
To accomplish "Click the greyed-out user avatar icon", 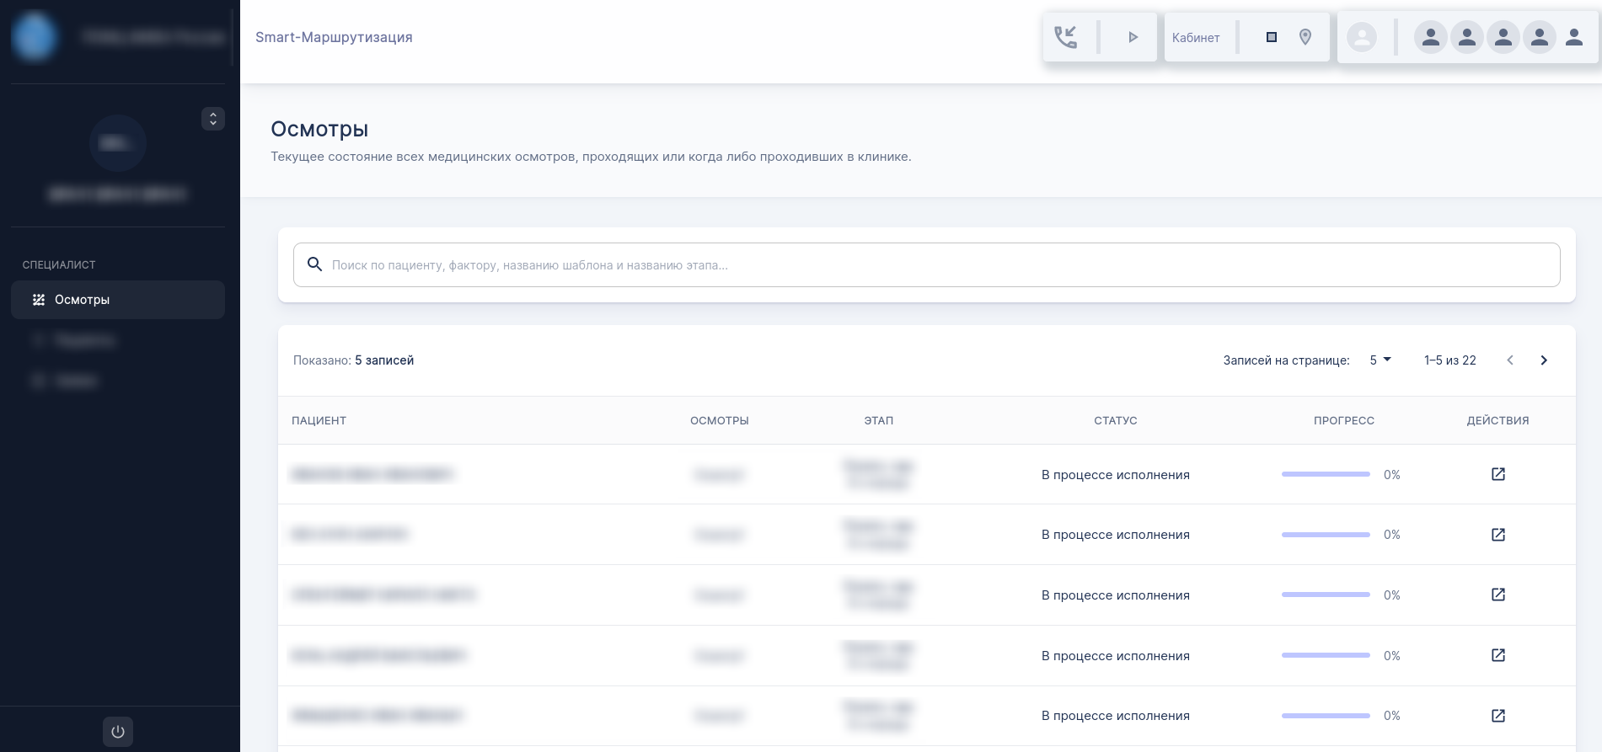I will point(1361,37).
